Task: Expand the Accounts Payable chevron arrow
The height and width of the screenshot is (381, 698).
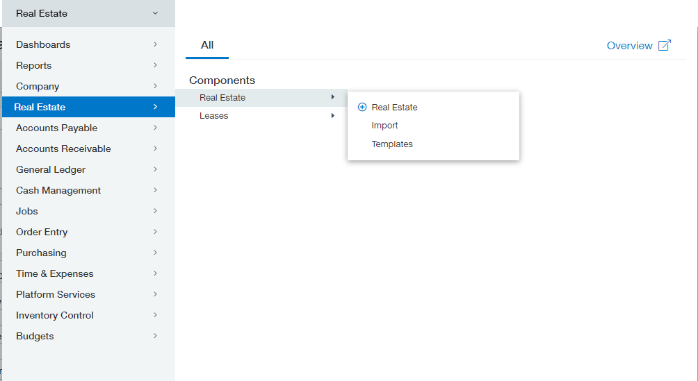Action: 155,128
